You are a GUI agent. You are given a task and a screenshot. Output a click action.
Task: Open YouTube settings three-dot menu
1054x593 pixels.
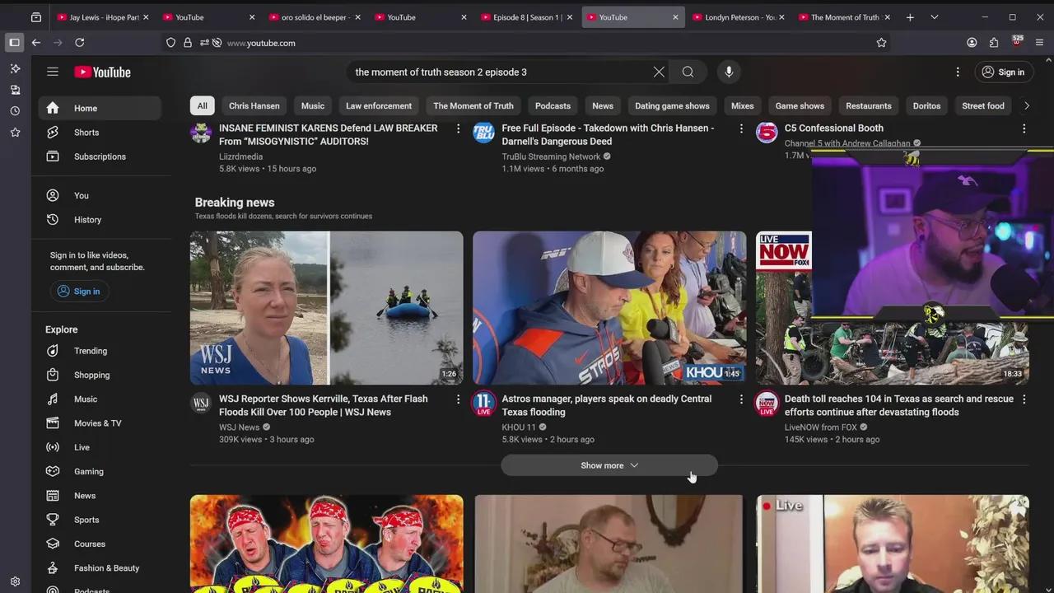[x=958, y=72]
